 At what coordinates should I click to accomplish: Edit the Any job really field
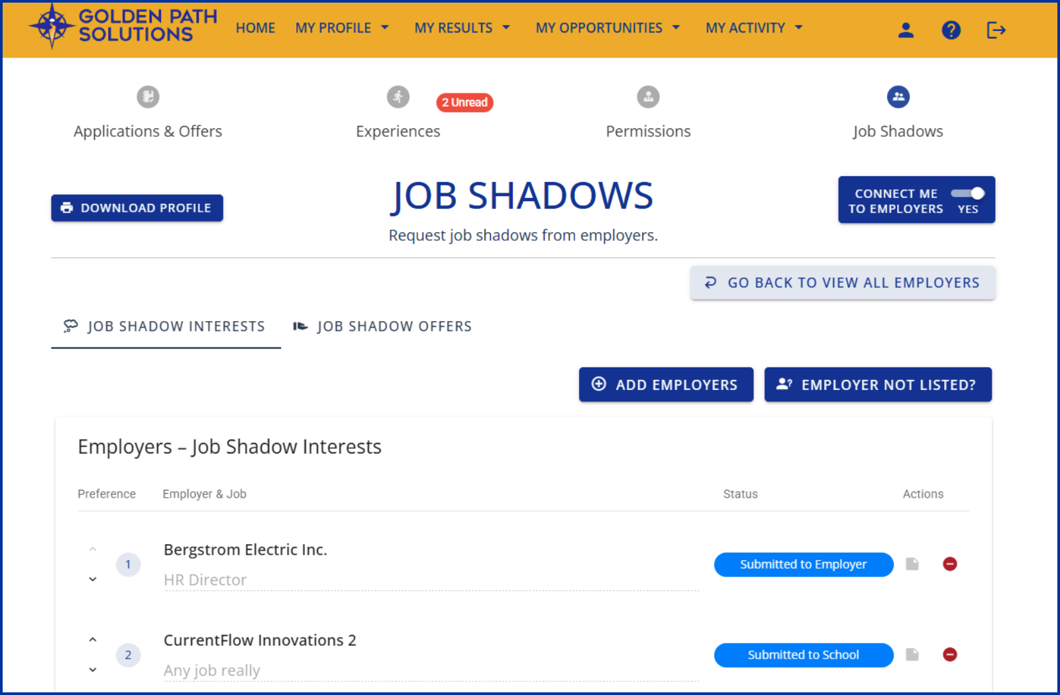pos(431,671)
